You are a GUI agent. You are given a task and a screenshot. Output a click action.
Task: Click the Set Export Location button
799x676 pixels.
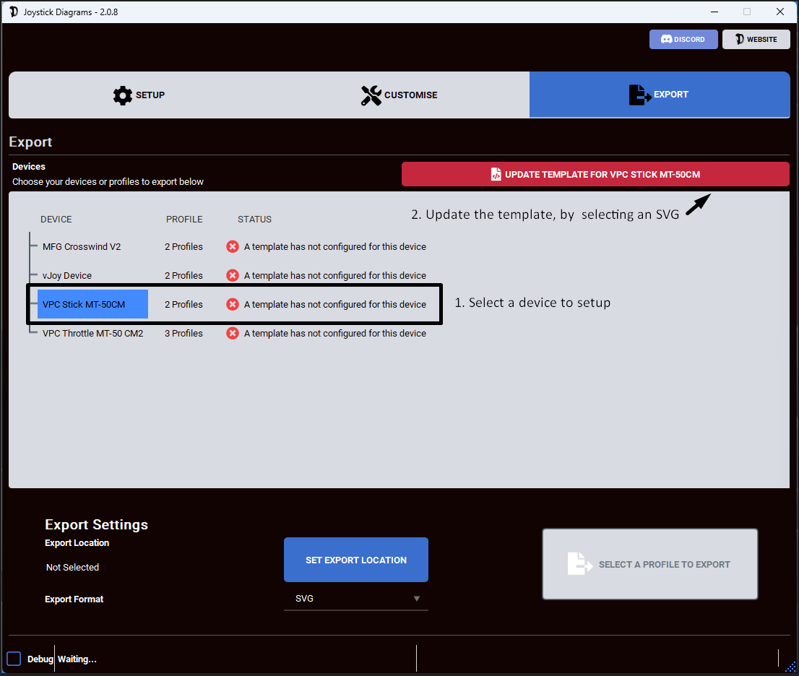pyautogui.click(x=355, y=560)
